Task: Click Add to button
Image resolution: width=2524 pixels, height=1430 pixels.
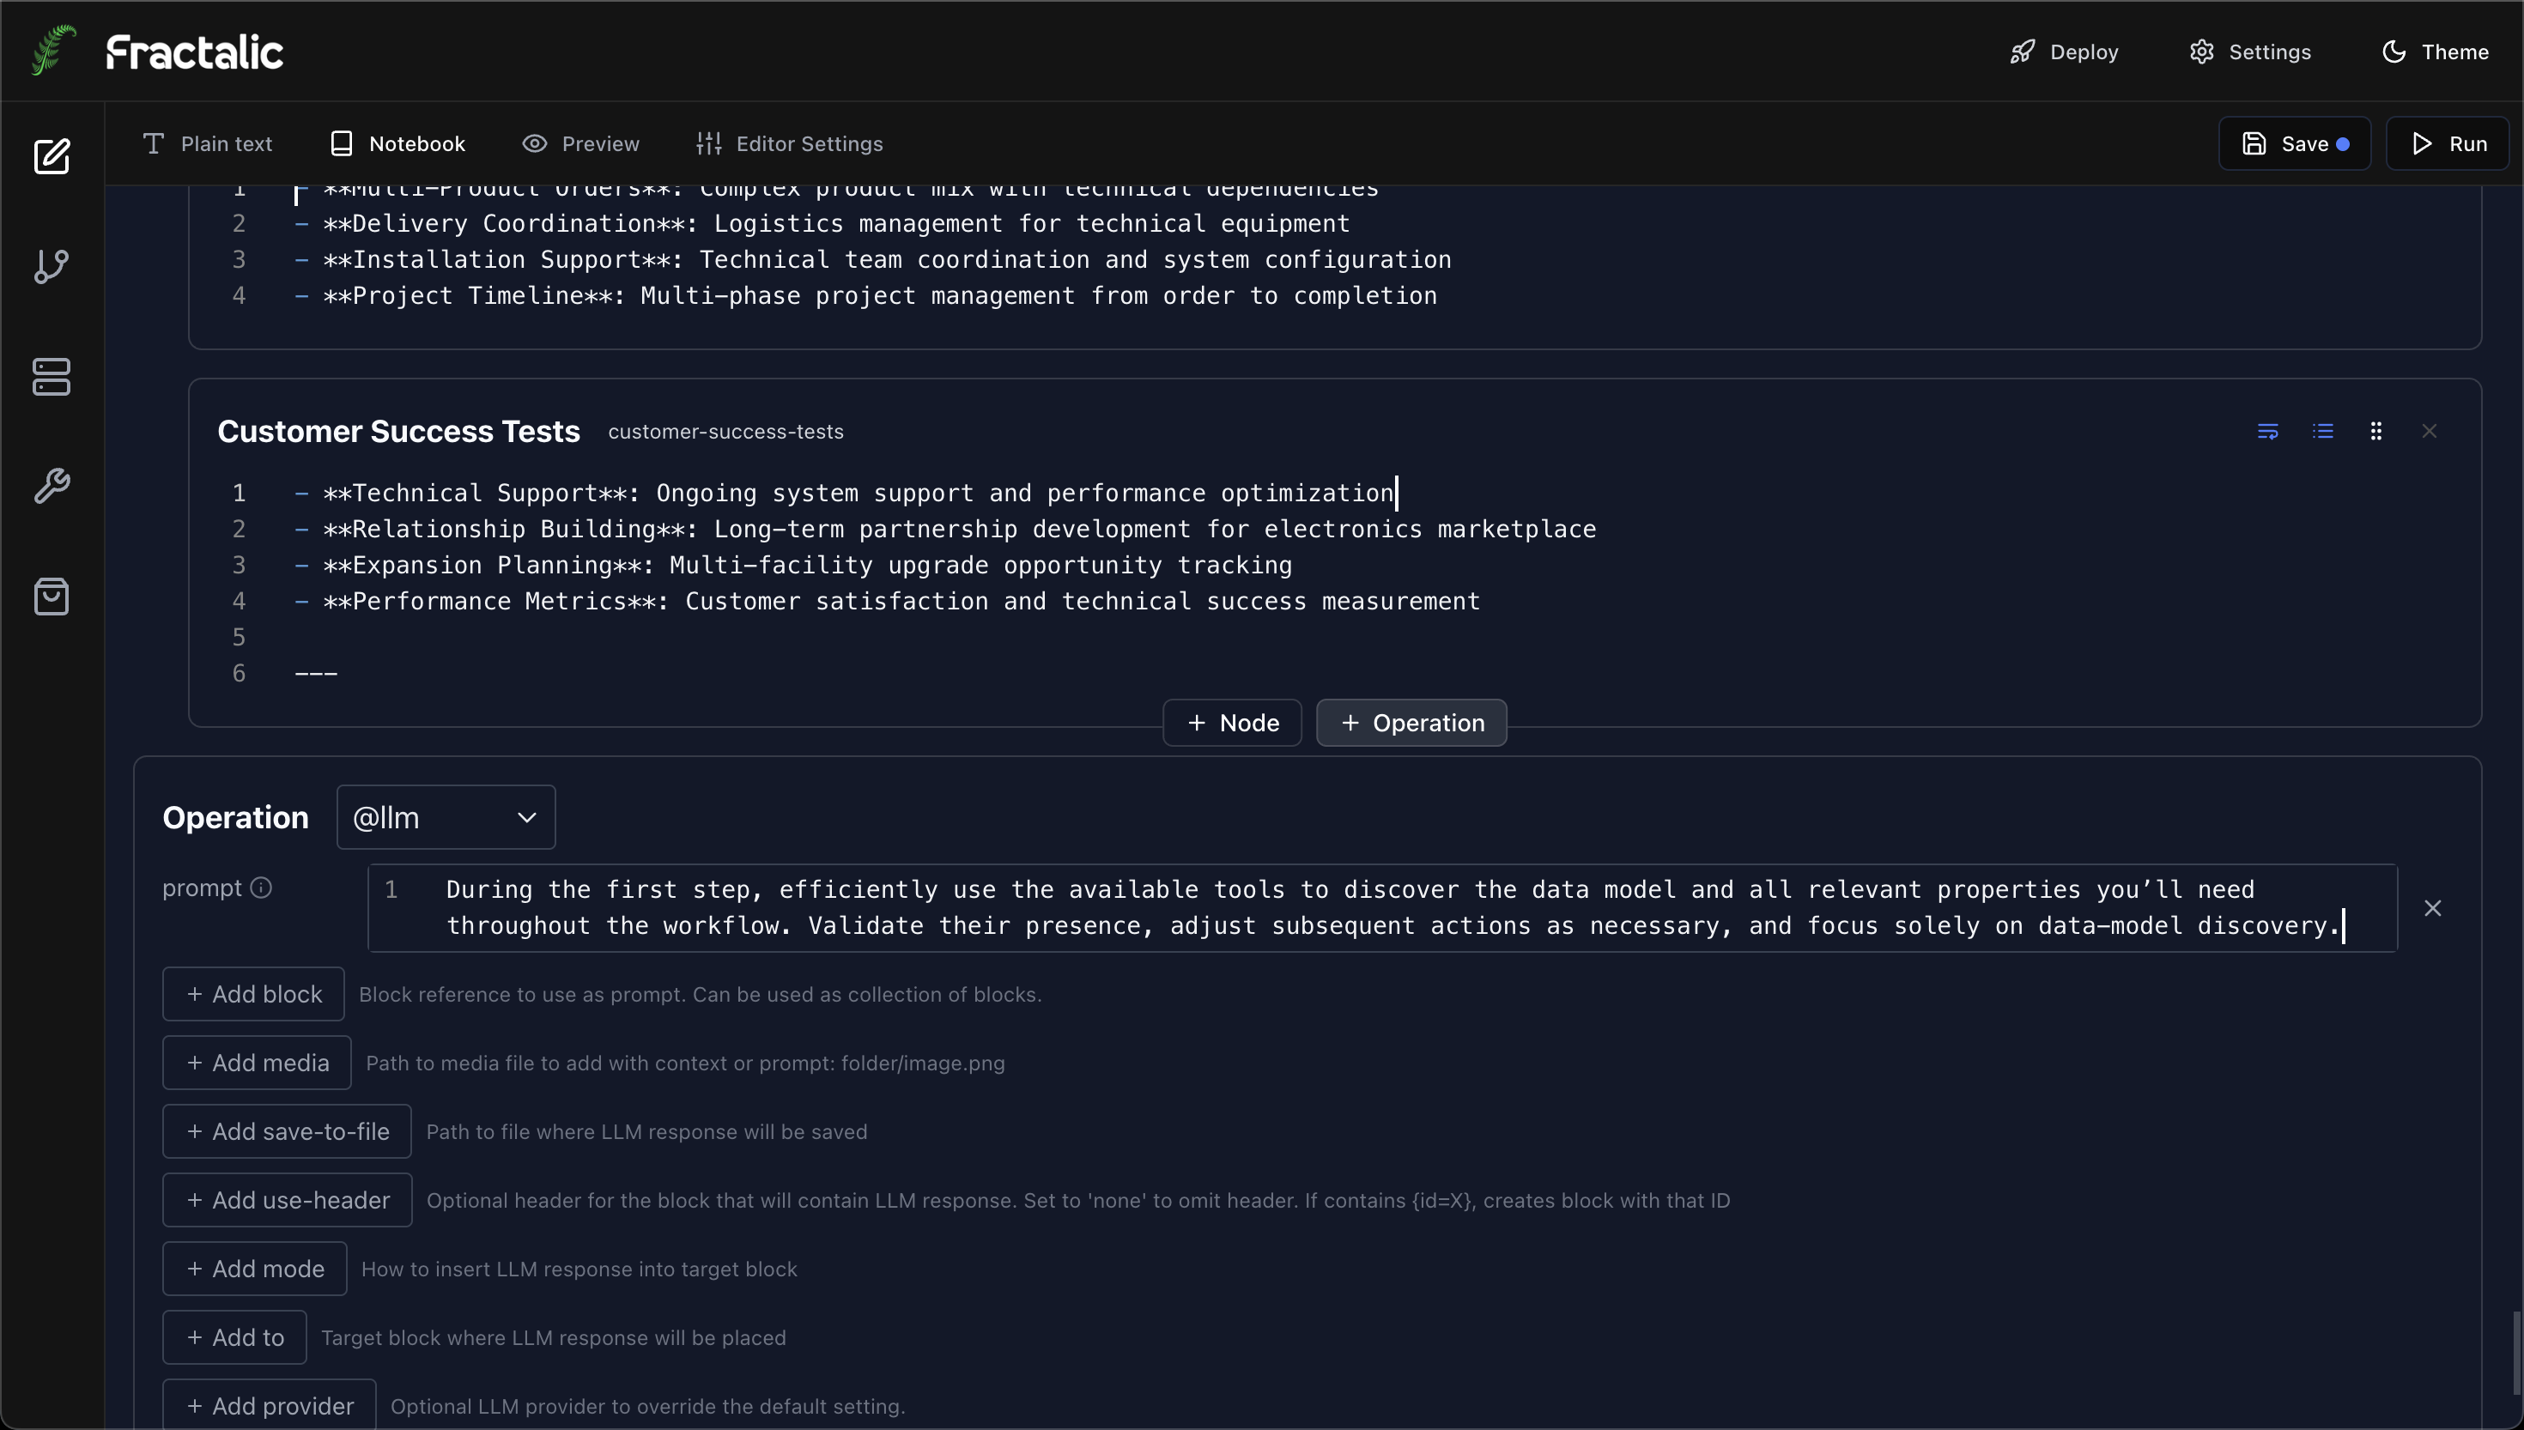Action: (x=234, y=1337)
